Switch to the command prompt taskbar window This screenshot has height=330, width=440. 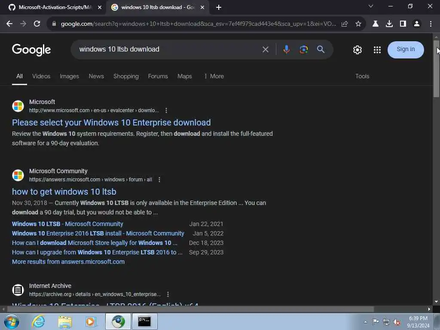click(144, 321)
